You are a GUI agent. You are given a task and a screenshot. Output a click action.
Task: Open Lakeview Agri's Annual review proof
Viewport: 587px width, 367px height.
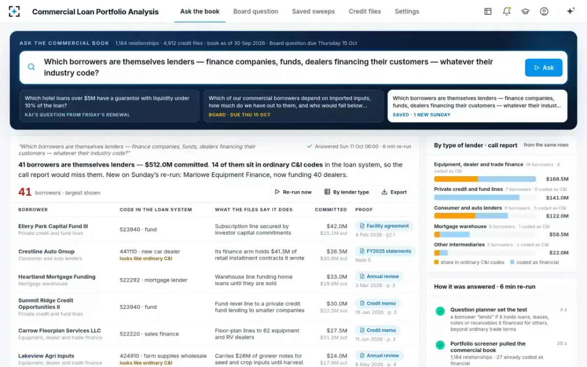379,356
